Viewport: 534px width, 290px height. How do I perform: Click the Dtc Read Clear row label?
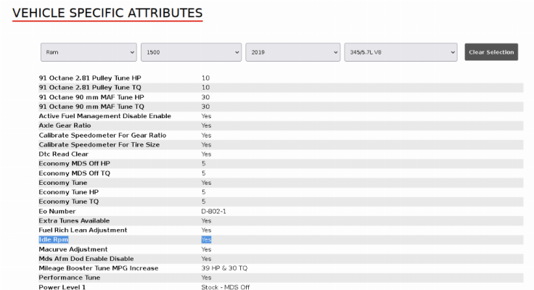click(x=63, y=154)
